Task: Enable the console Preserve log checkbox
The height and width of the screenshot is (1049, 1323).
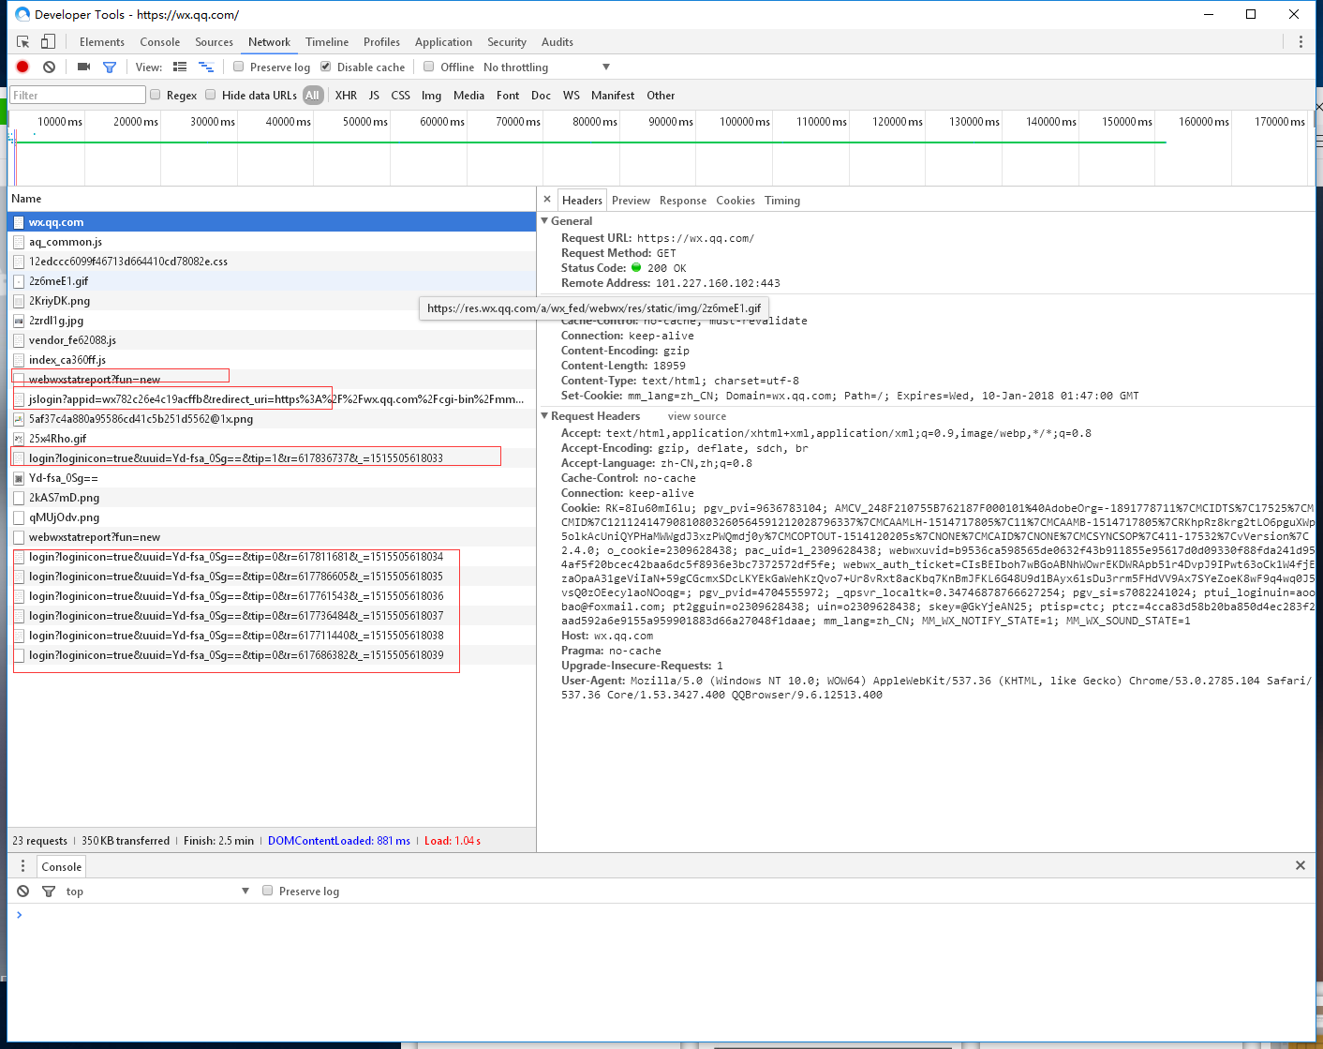Action: point(268,891)
